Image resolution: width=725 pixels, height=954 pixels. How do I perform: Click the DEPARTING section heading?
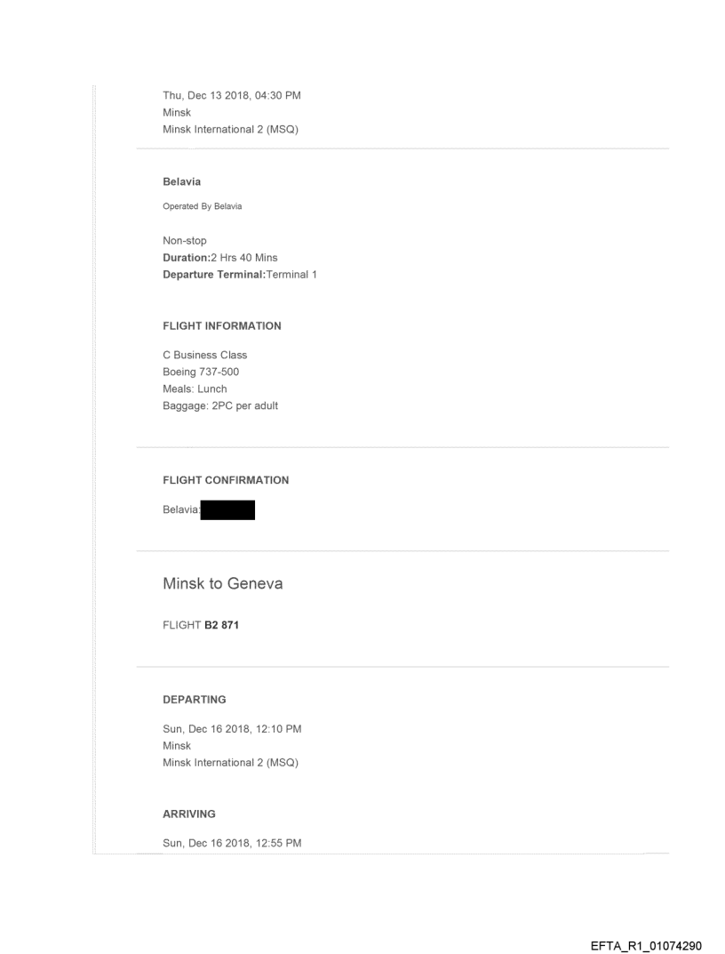[x=194, y=700]
